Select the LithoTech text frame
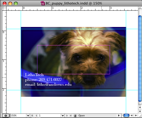Viewport: 142px width, 118px height. (48, 80)
